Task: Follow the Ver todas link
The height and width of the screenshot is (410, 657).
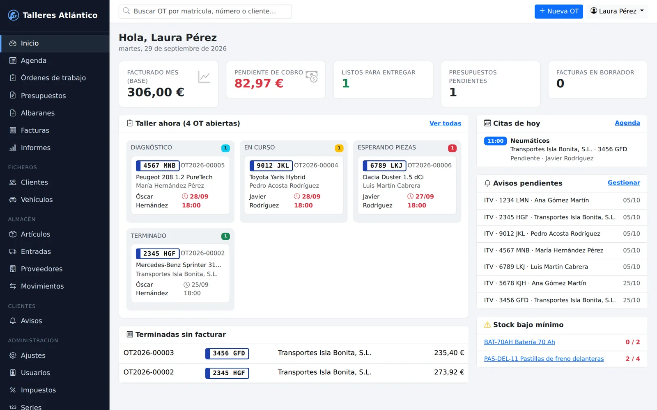Action: (445, 123)
